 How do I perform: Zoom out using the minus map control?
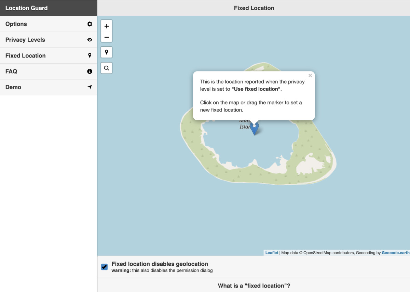click(106, 37)
